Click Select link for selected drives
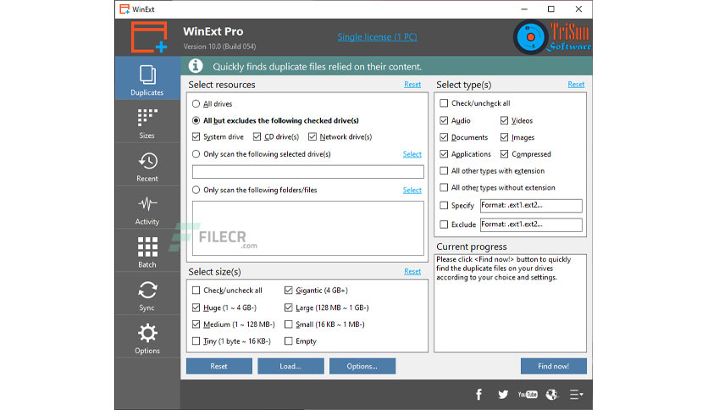708x410 pixels. 412,154
